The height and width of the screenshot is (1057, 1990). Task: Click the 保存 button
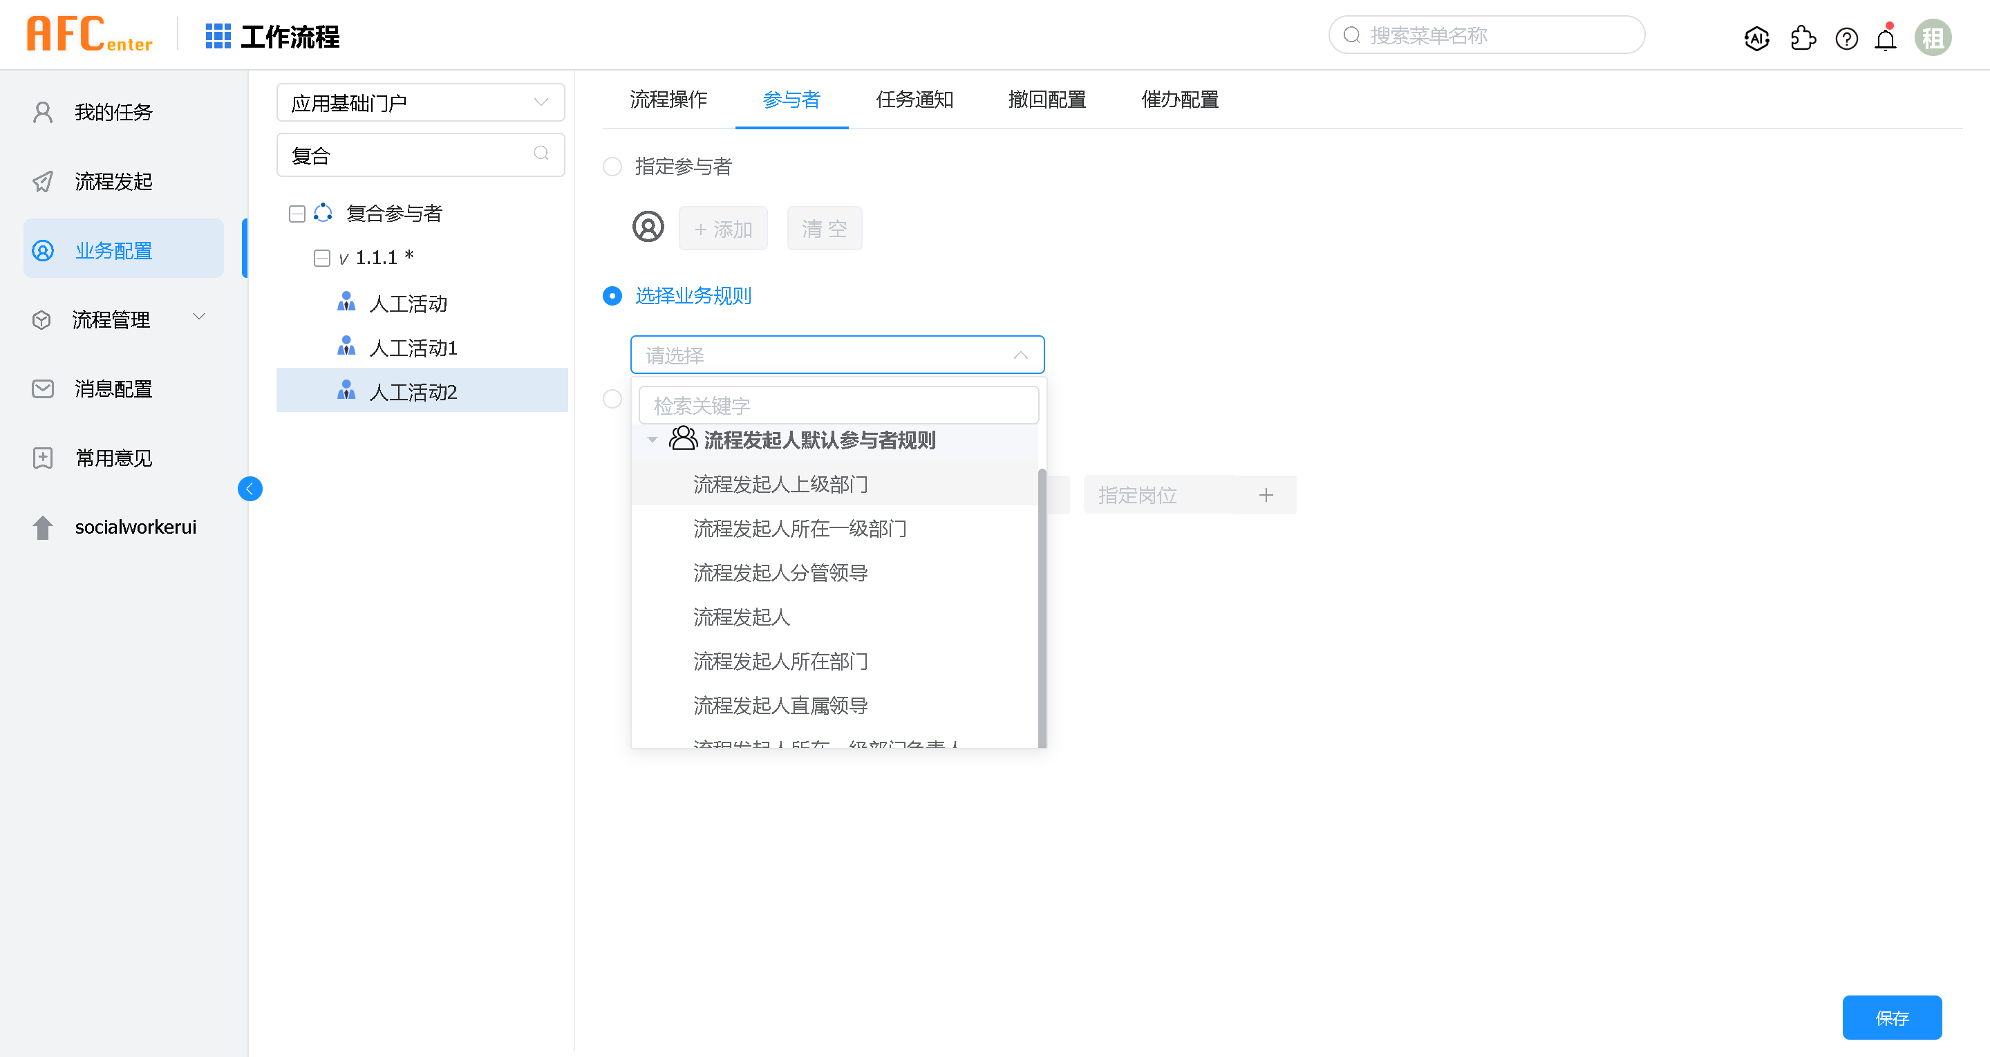click(x=1891, y=1018)
